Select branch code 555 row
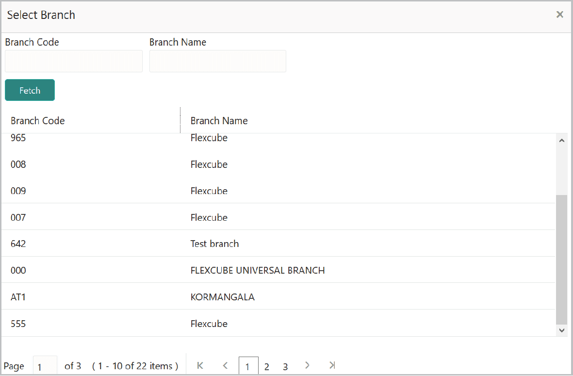The image size is (573, 376). (x=278, y=324)
